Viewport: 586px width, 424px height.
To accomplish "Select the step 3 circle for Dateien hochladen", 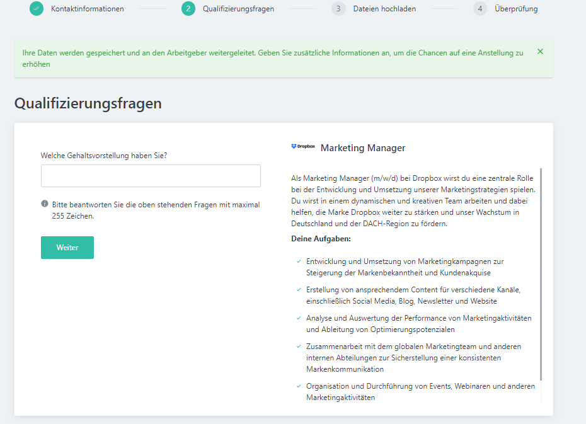I will click(338, 9).
